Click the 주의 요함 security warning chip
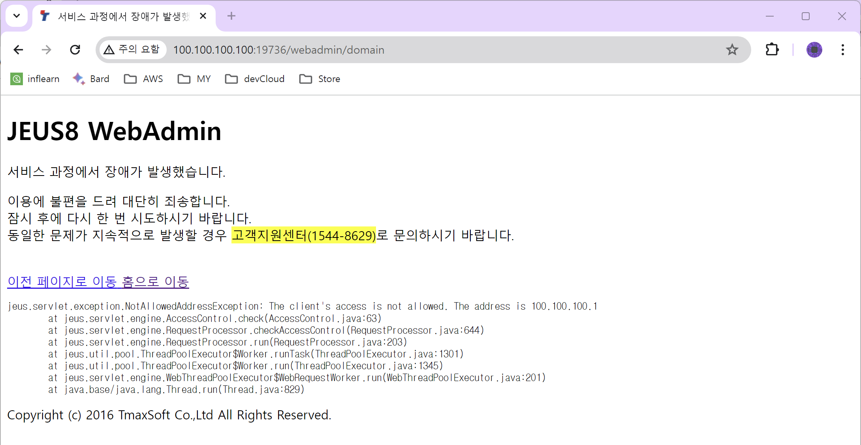This screenshot has width=861, height=445. pyautogui.click(x=132, y=50)
